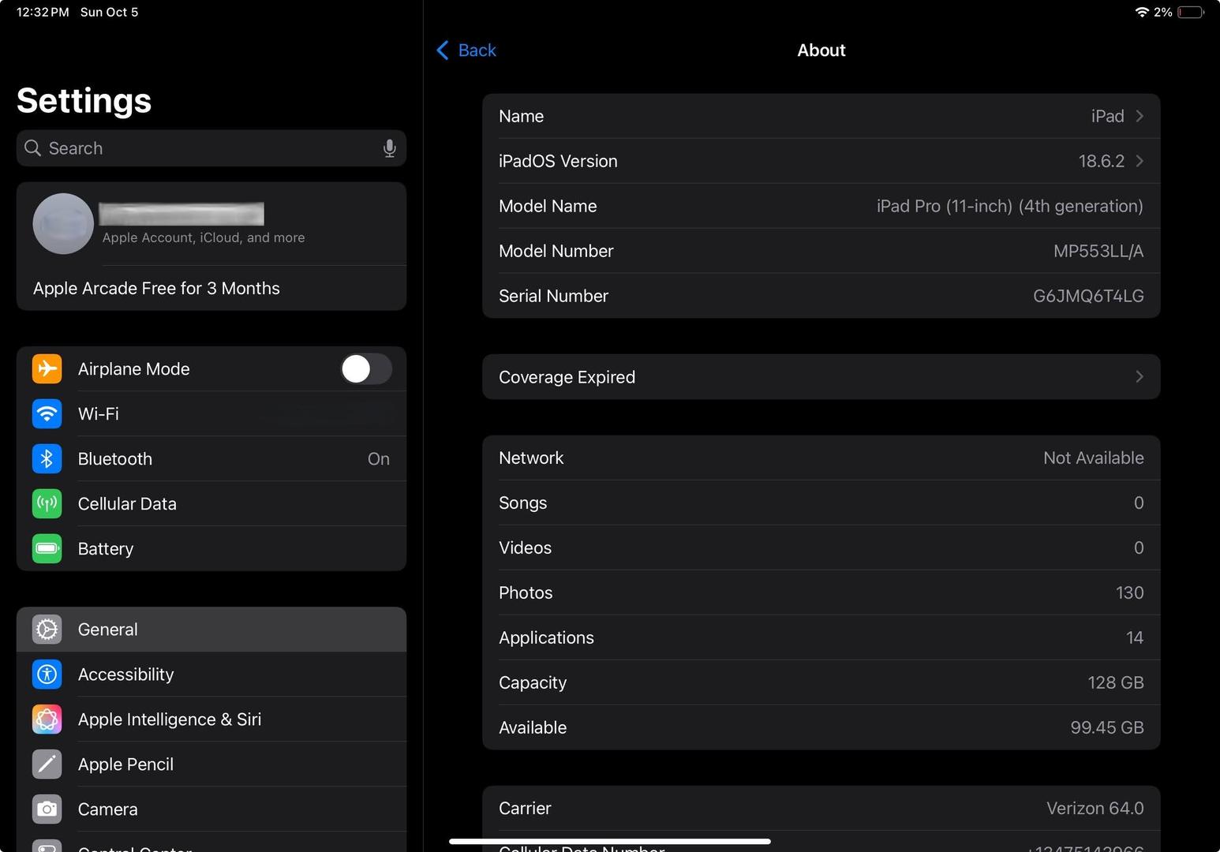Viewport: 1220px width, 852px height.
Task: Go Back to General settings
Action: click(x=466, y=50)
